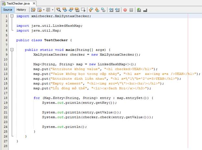Click method name 'main' on line 8
The width and height of the screenshot is (202, 150).
[x=70, y=50]
